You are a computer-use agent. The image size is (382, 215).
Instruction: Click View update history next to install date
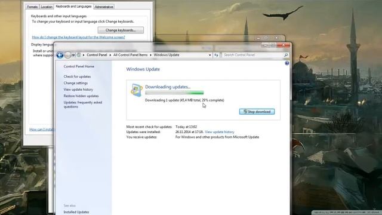click(220, 132)
